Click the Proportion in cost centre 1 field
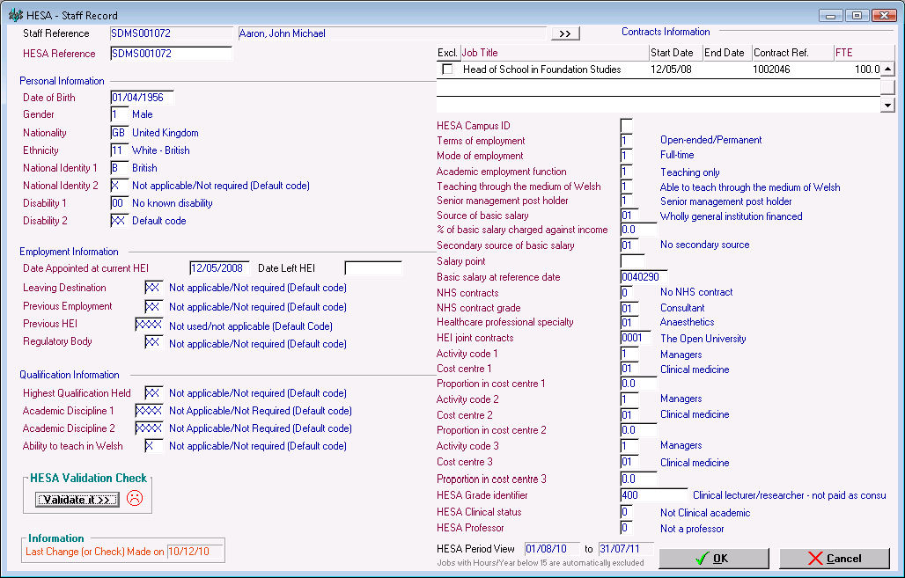The height and width of the screenshot is (578, 905). click(638, 384)
